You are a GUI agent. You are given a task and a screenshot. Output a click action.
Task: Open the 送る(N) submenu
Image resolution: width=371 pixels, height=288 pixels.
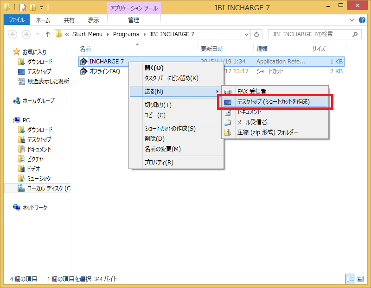click(x=175, y=92)
